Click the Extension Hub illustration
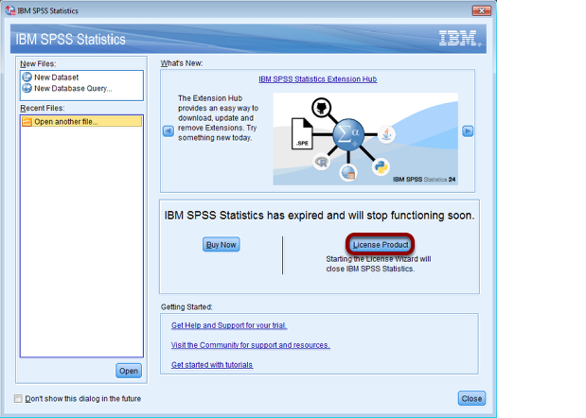The image size is (586, 418). (365, 139)
